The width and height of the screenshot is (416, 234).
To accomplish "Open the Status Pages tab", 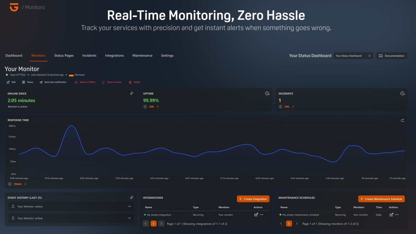I will pos(64,56).
